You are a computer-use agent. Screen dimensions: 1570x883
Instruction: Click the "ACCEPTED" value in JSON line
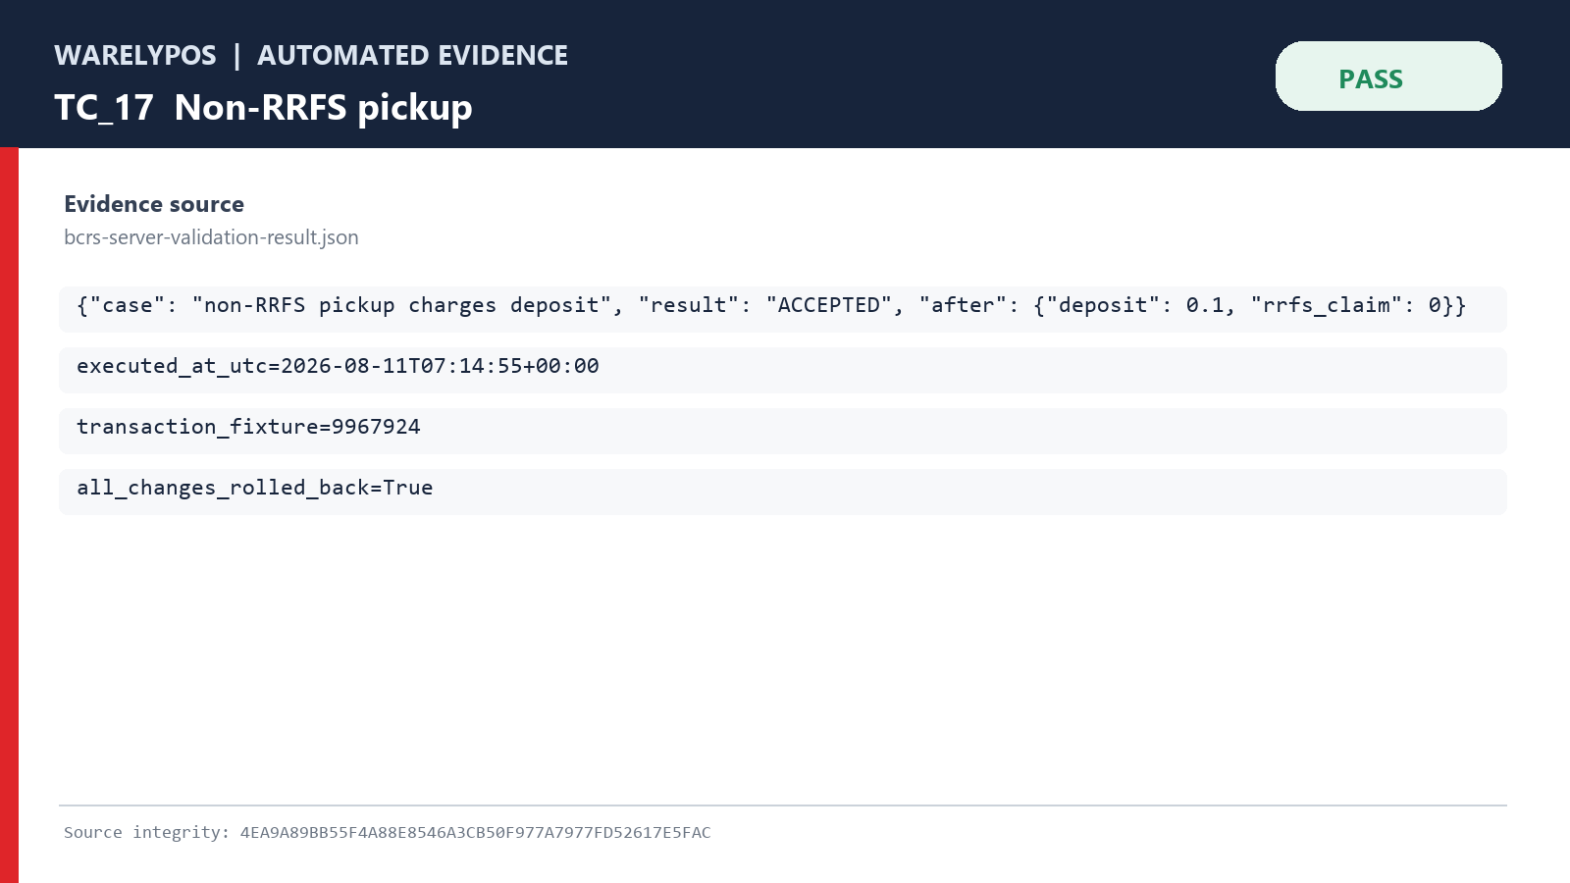829,305
